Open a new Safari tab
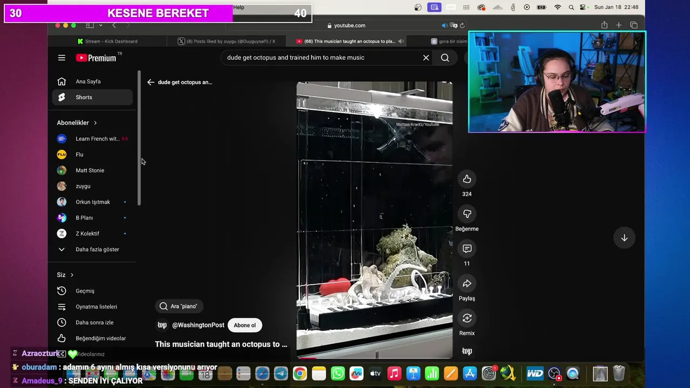Viewport: 690px width, 388px height. click(619, 25)
